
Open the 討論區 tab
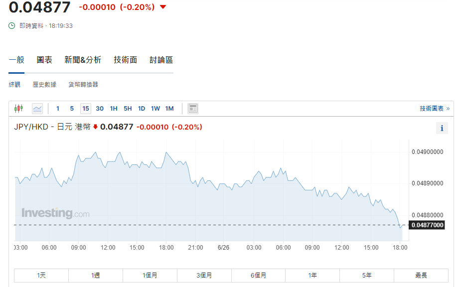coord(161,60)
